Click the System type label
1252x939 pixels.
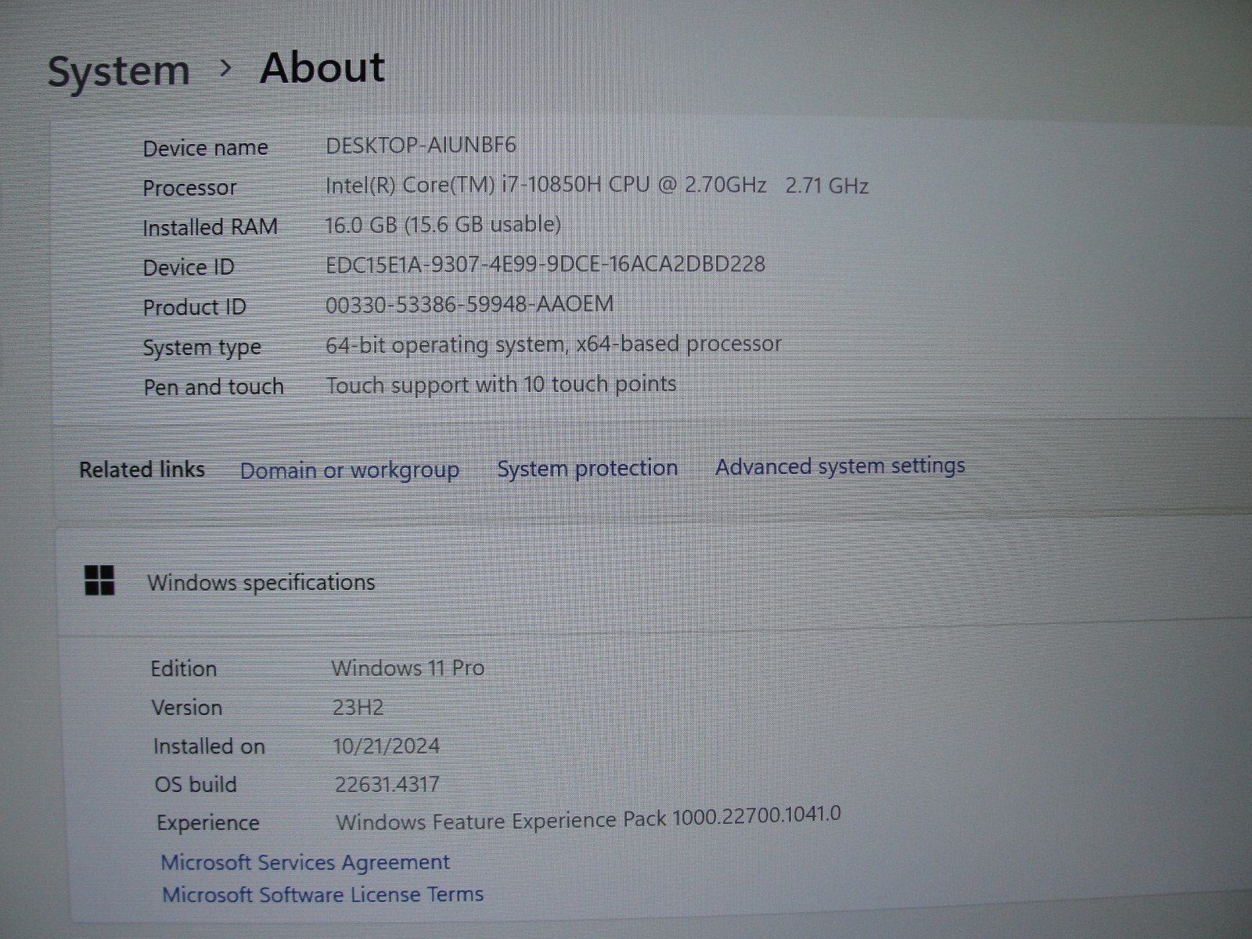coord(202,347)
